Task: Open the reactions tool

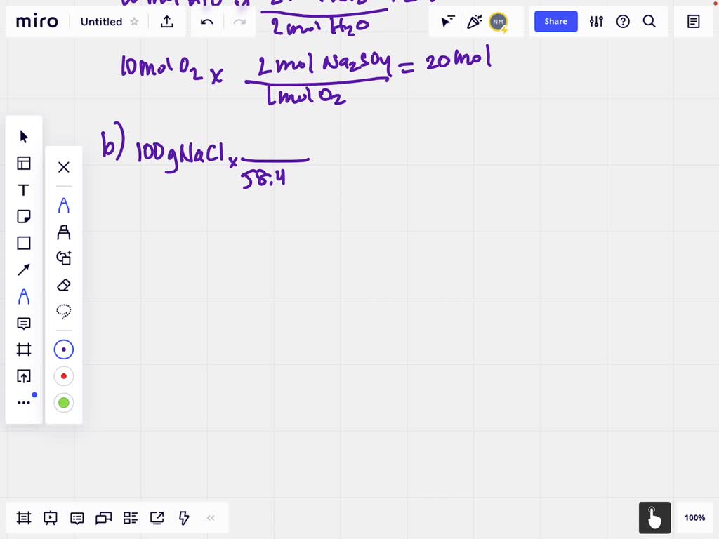Action: point(474,22)
